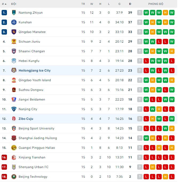Sort standings by the G goals header
The width and height of the screenshot is (178, 182).
pos(119,4)
